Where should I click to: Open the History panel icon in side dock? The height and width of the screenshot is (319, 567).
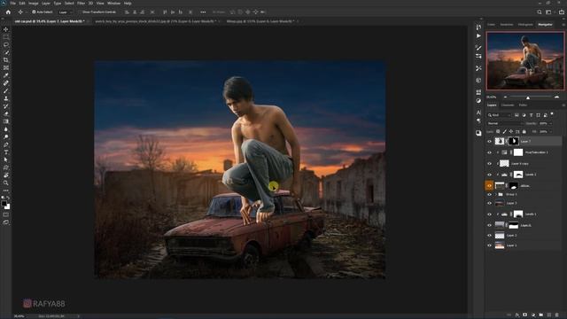tap(478, 27)
